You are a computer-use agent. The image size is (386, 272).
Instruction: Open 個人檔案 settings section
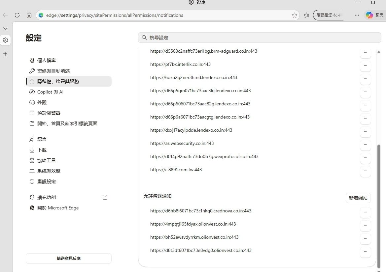coord(69,60)
